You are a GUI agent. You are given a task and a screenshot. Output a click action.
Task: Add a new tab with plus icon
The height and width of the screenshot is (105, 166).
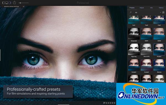(x=24, y=7)
